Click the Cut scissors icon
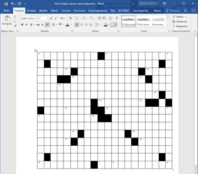Image resolution: width=198 pixels, height=174 pixels. point(15,17)
